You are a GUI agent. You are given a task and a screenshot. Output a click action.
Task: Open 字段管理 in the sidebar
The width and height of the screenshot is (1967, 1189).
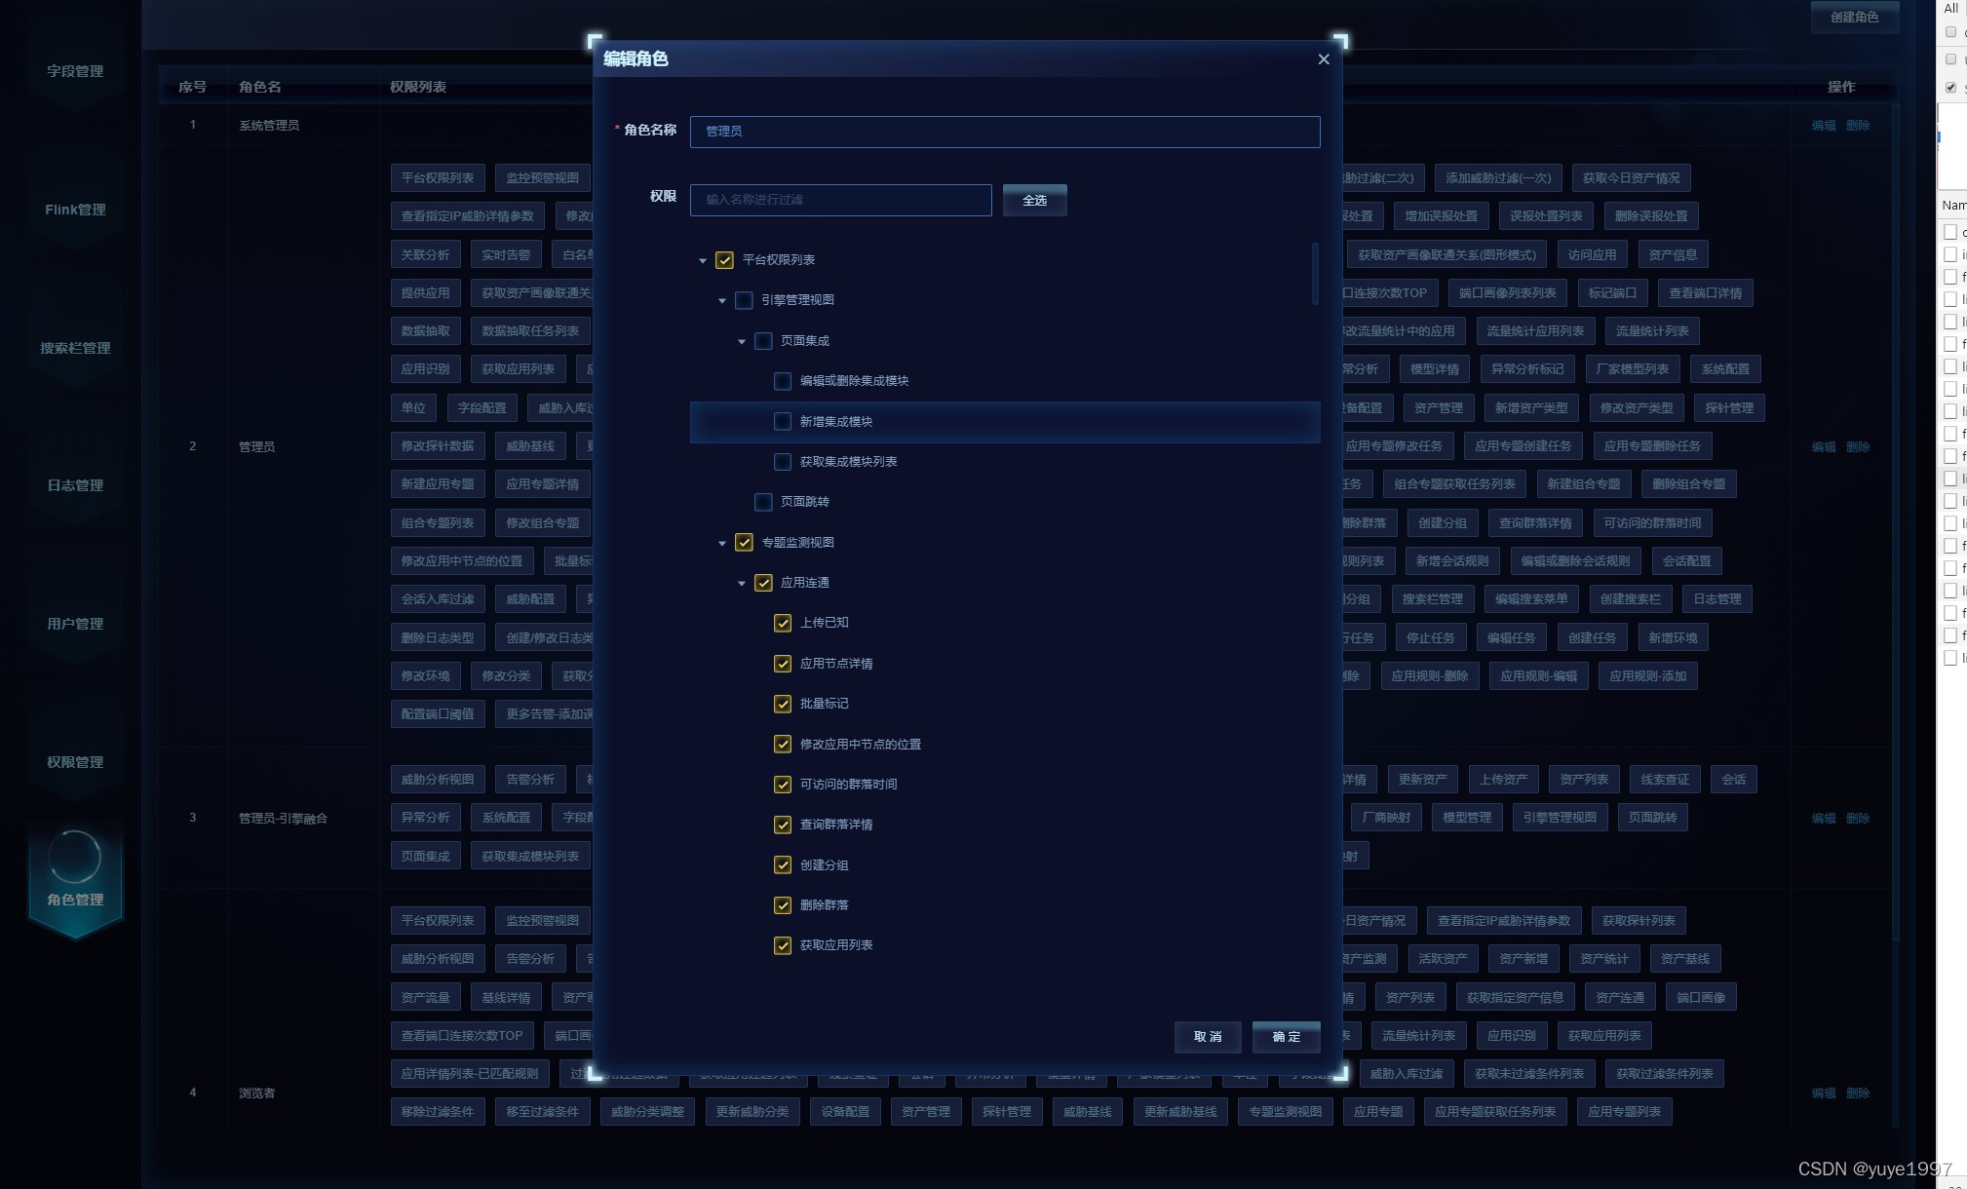pyautogui.click(x=75, y=71)
